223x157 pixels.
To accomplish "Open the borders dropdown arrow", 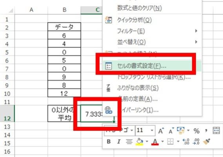I will [178, 142].
